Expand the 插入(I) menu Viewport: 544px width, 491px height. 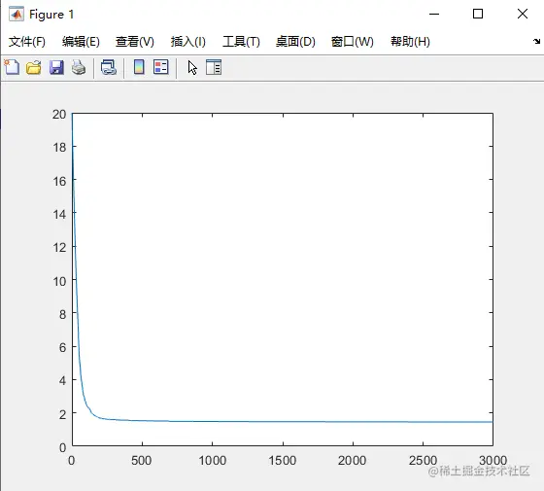tap(188, 42)
